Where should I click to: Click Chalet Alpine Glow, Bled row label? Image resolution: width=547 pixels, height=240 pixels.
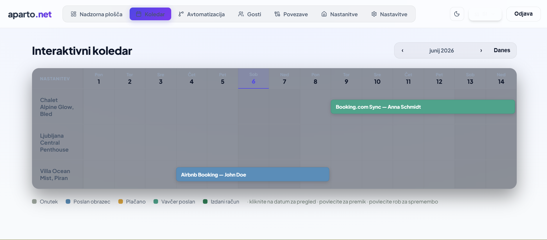tap(57, 107)
